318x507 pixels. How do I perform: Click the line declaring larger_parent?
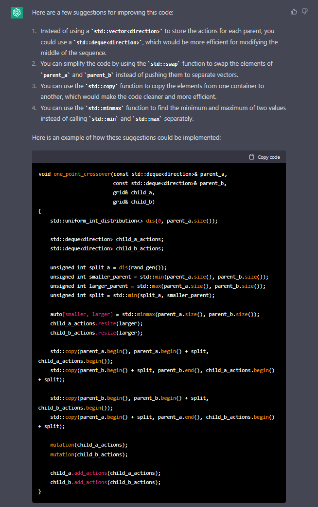(158, 286)
